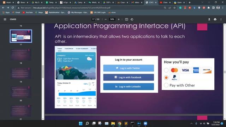This screenshot has width=226, height=127.
Task: Click the TOMORROW tab in weather image
Action: point(69,49)
